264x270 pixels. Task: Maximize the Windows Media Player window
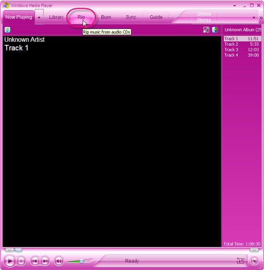click(252, 6)
